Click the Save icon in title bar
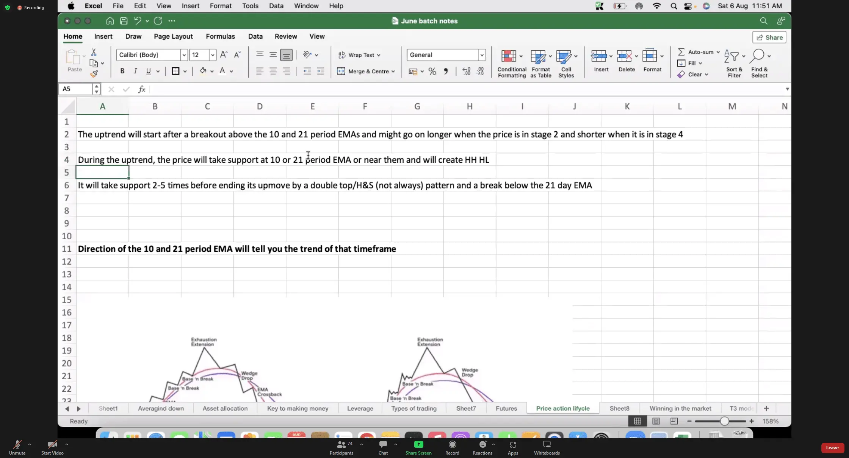This screenshot has height=458, width=849. [x=124, y=21]
